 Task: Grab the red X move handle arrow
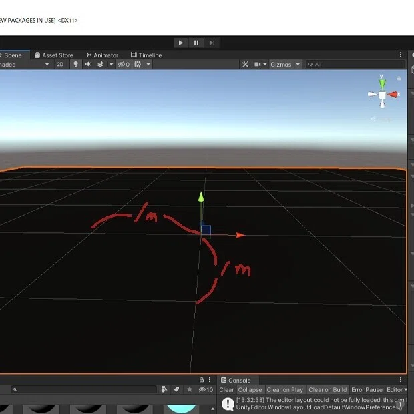click(240, 235)
